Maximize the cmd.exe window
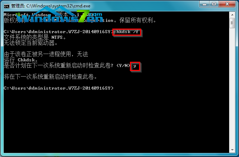Image resolution: width=239 pixels, height=157 pixels. tap(214, 4)
